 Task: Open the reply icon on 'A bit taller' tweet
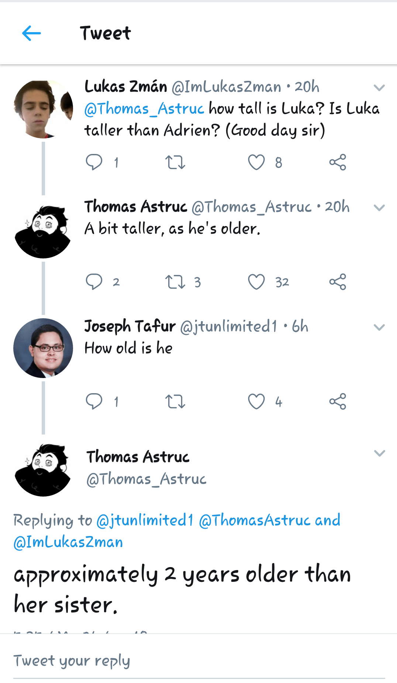pyautogui.click(x=94, y=282)
